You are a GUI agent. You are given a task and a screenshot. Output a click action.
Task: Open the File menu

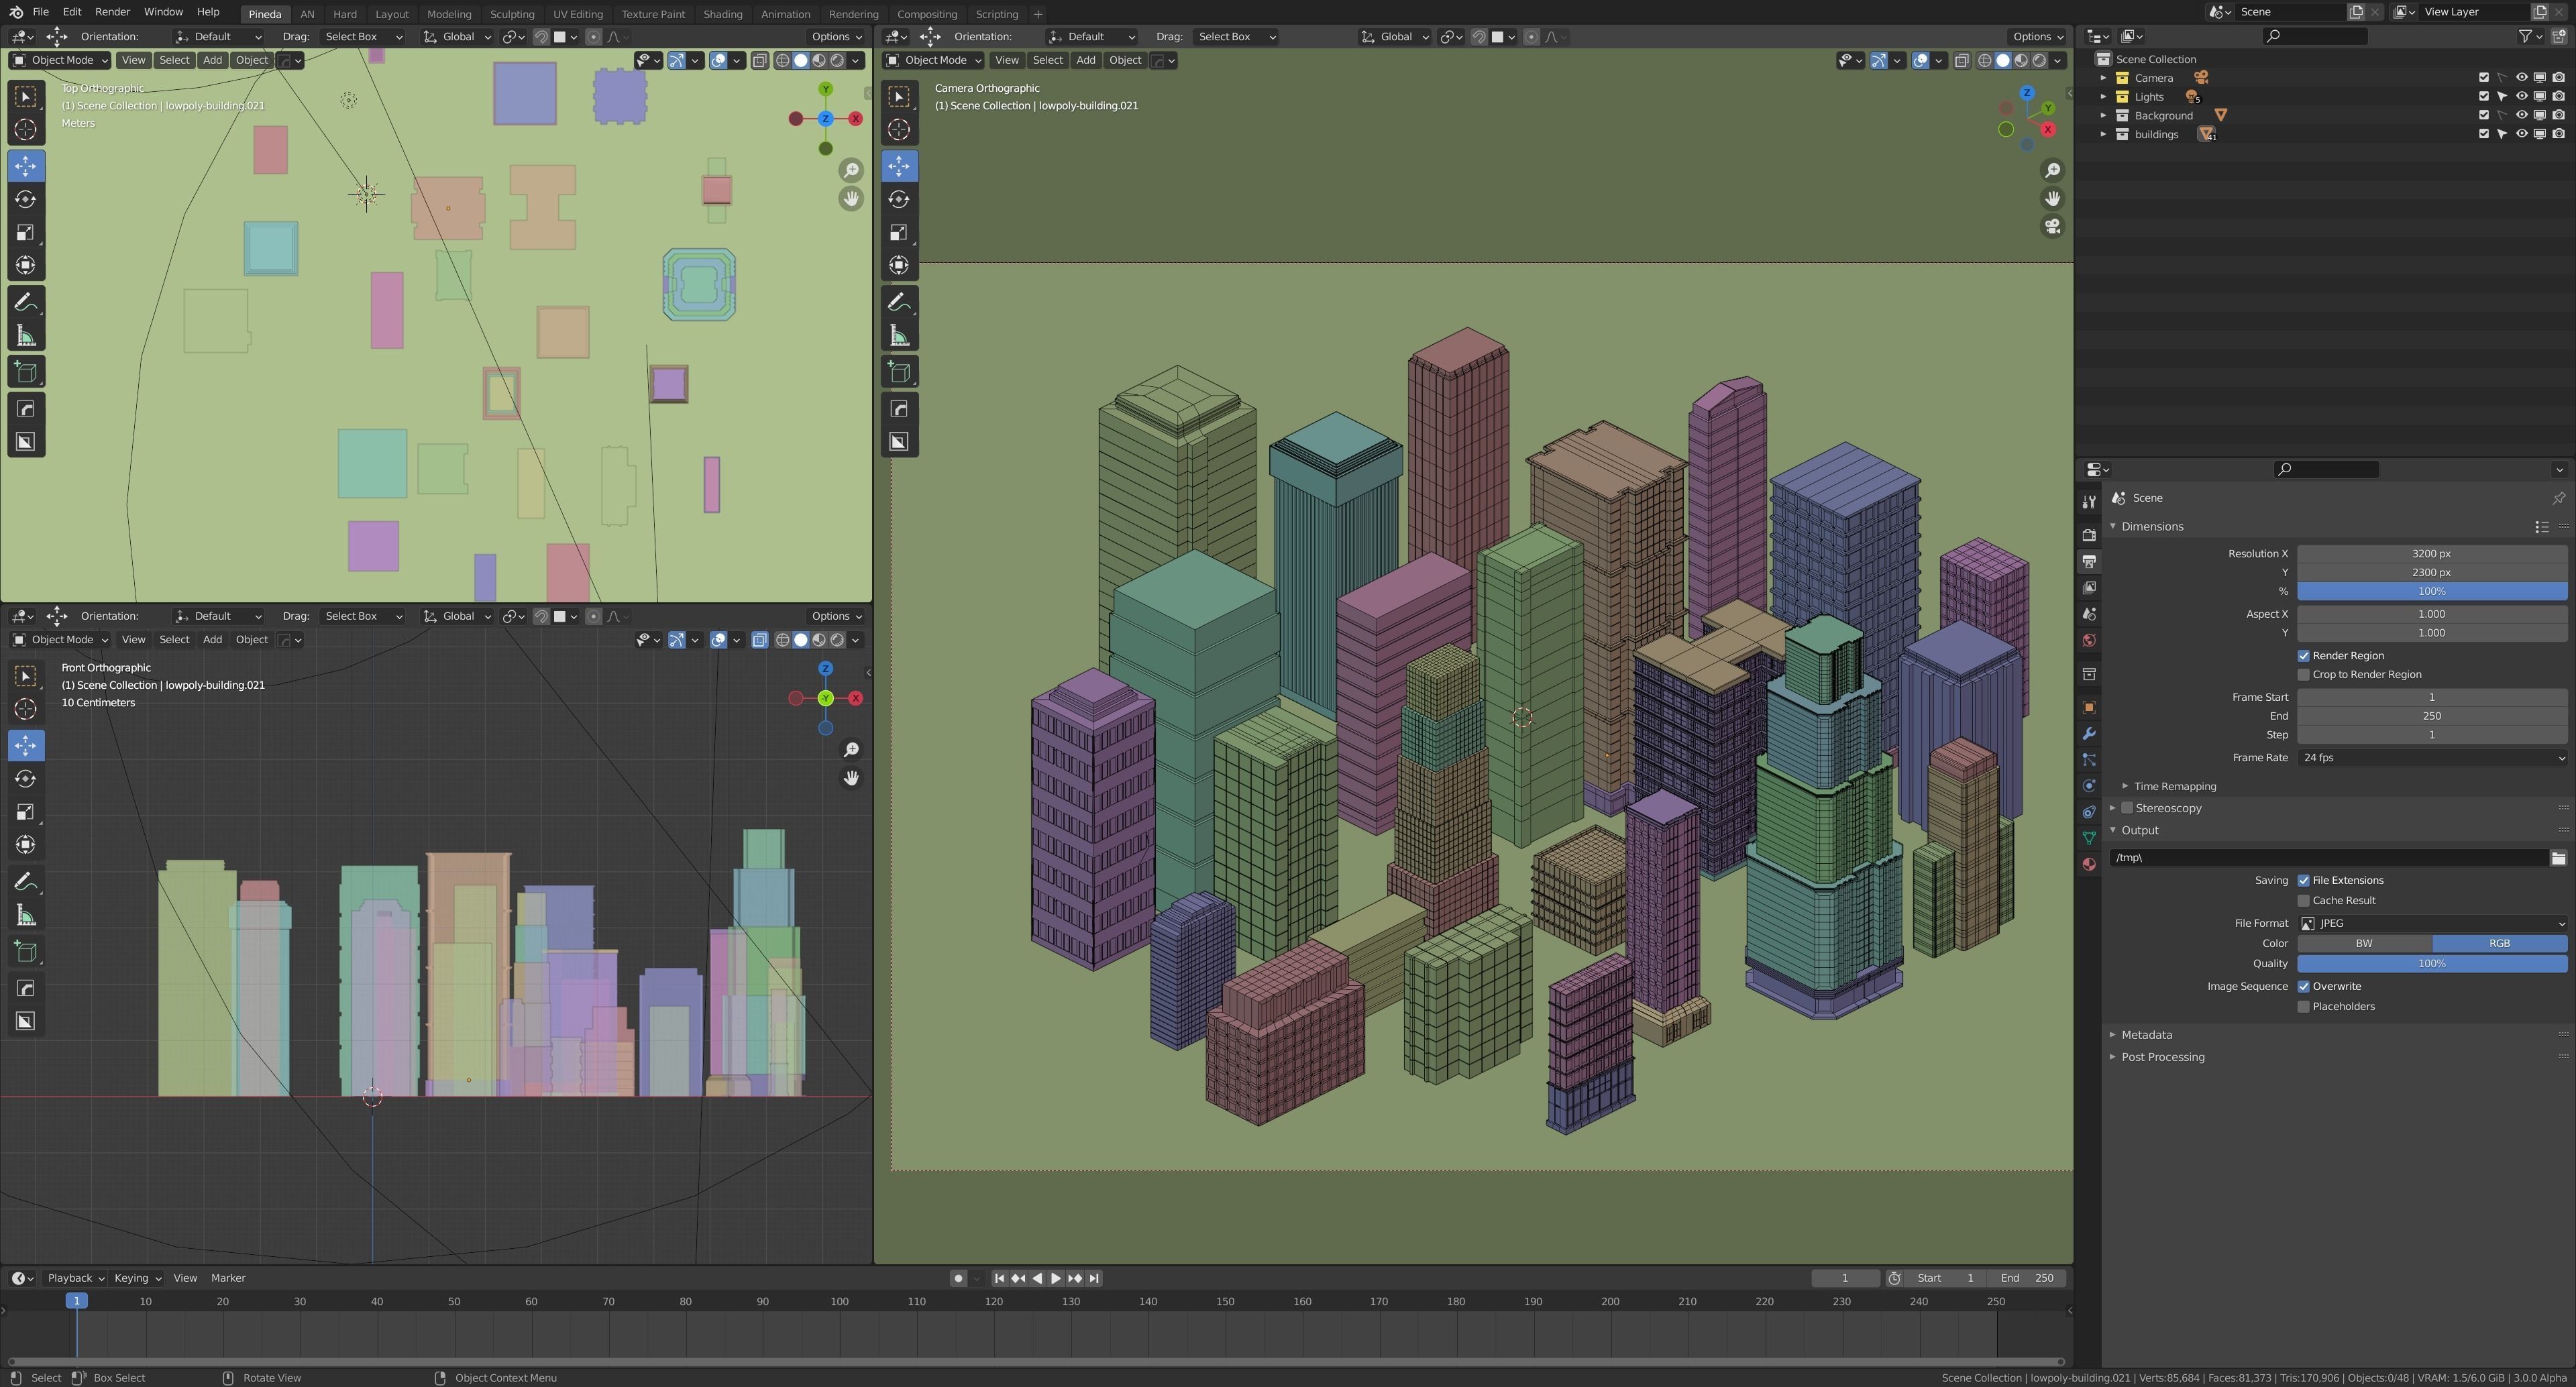pos(40,12)
